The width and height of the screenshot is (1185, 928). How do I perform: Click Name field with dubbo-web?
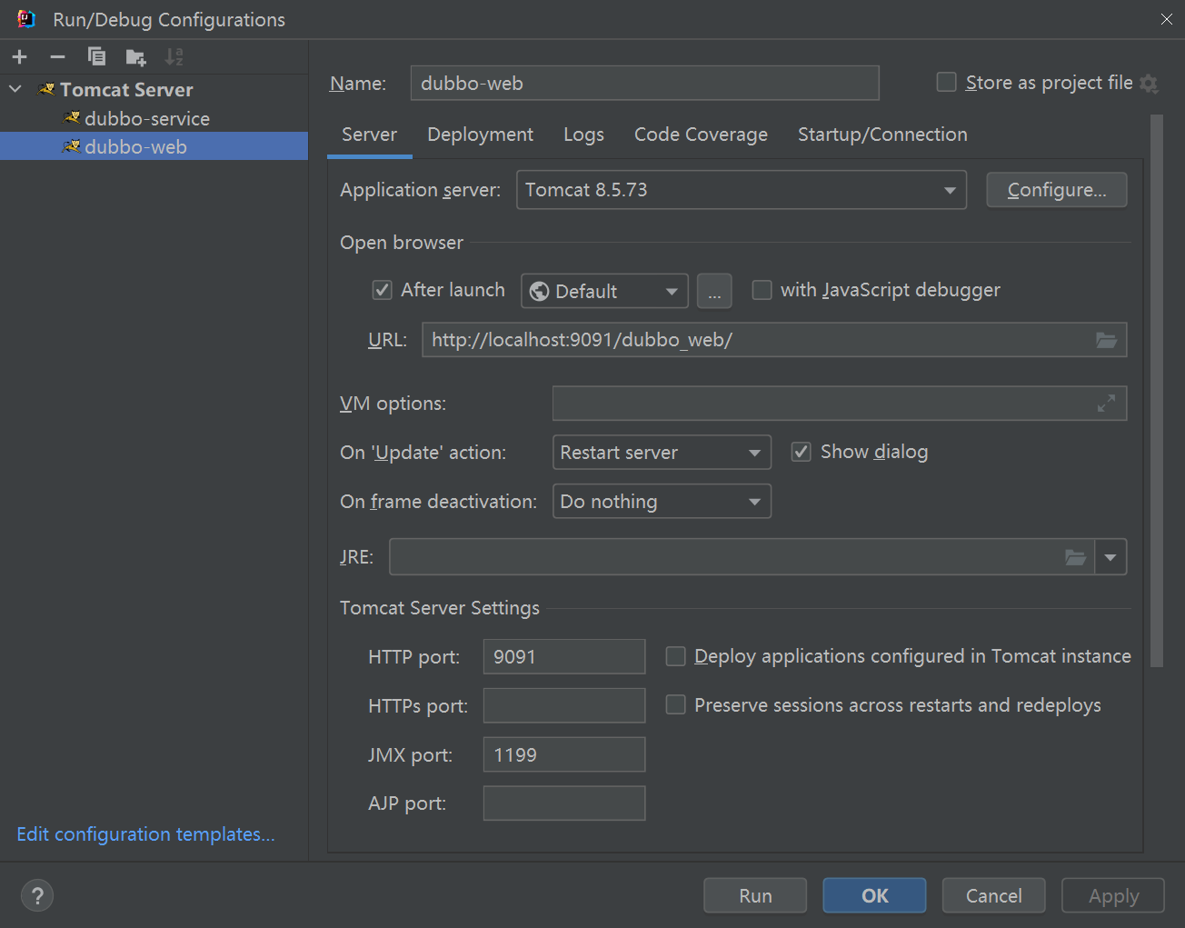click(x=644, y=83)
